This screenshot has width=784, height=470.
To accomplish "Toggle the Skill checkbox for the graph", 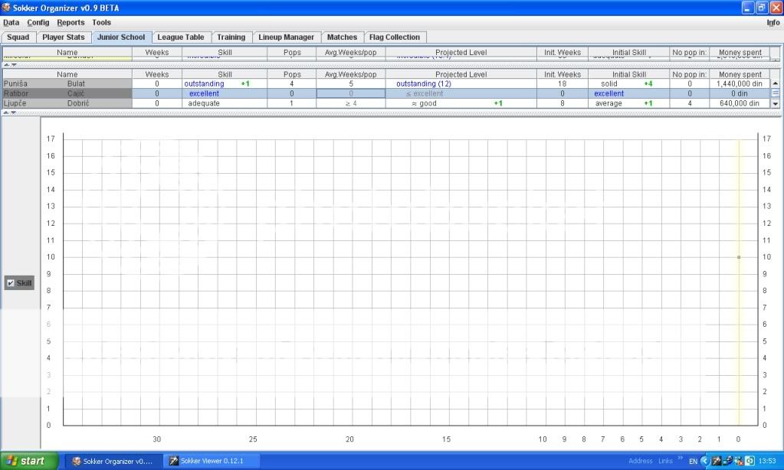I will tap(11, 283).
